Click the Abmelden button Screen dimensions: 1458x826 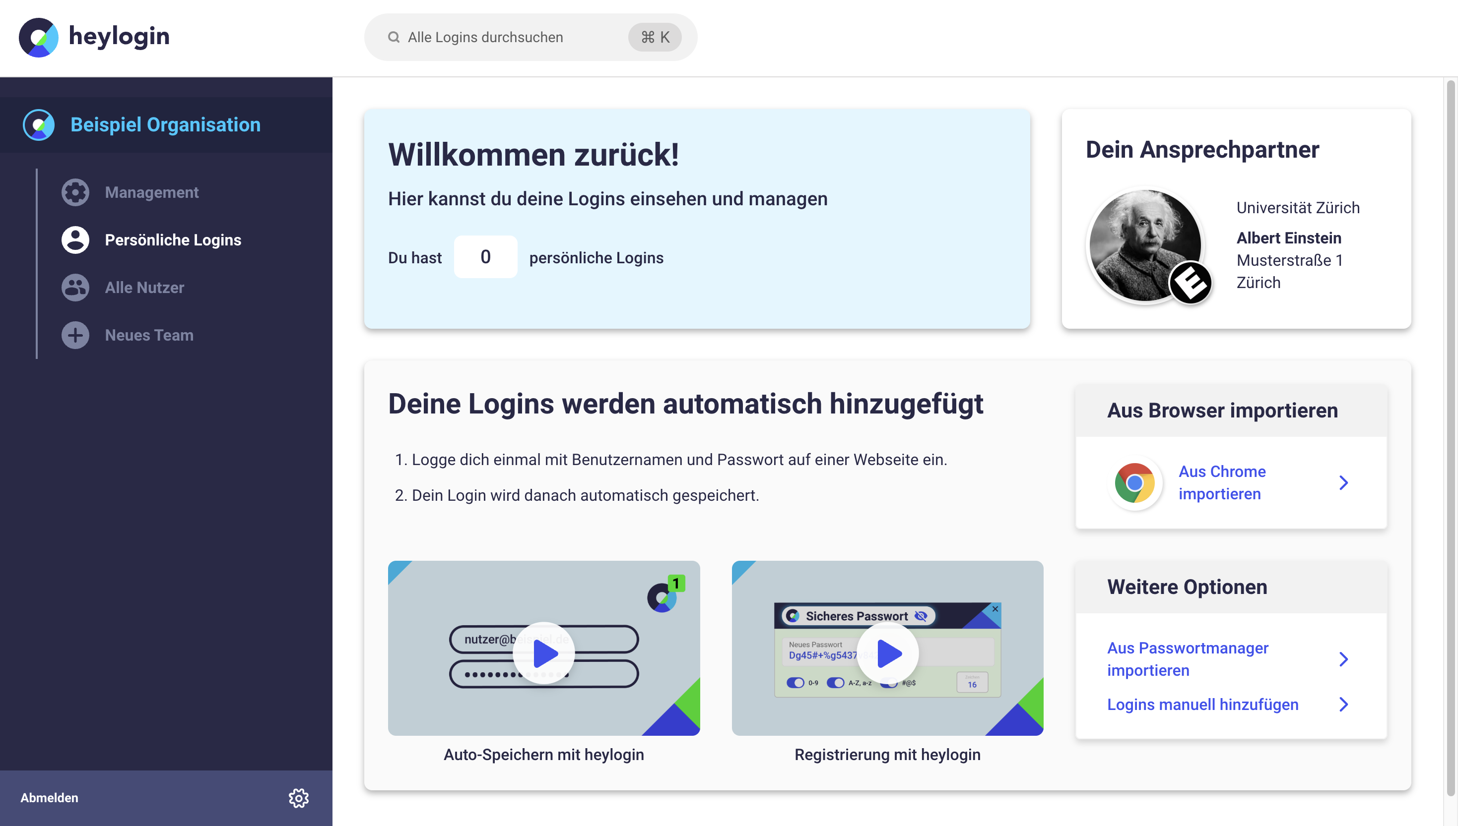pyautogui.click(x=50, y=798)
